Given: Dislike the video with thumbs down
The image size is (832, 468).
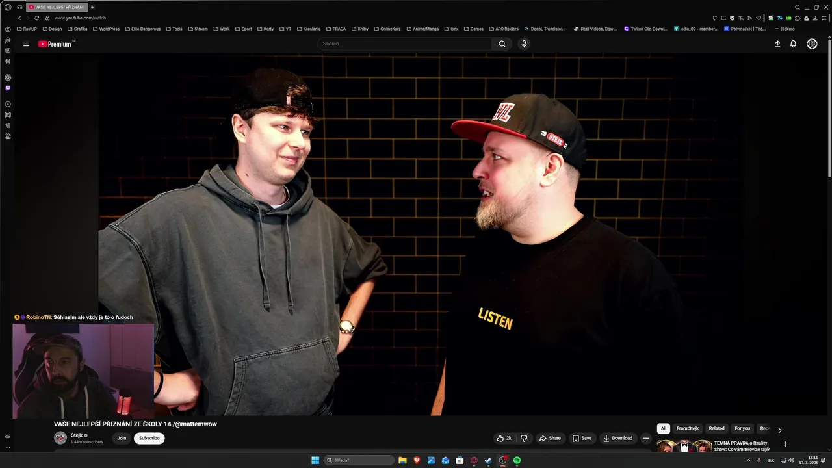Looking at the screenshot, I should 524,438.
